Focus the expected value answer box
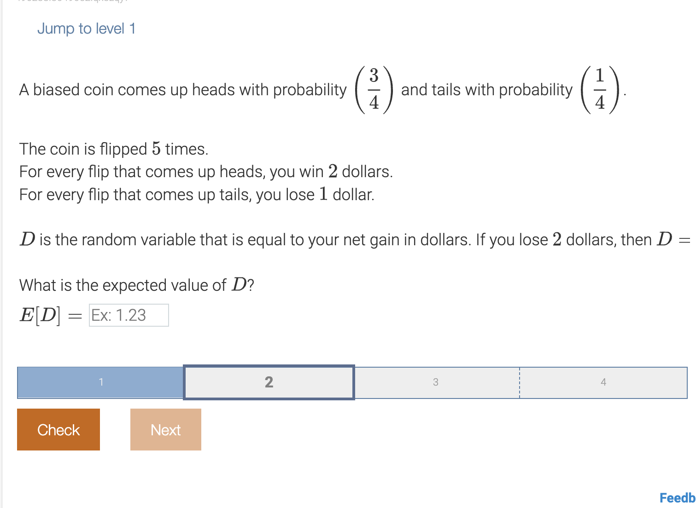This screenshot has width=696, height=508. pos(129,315)
